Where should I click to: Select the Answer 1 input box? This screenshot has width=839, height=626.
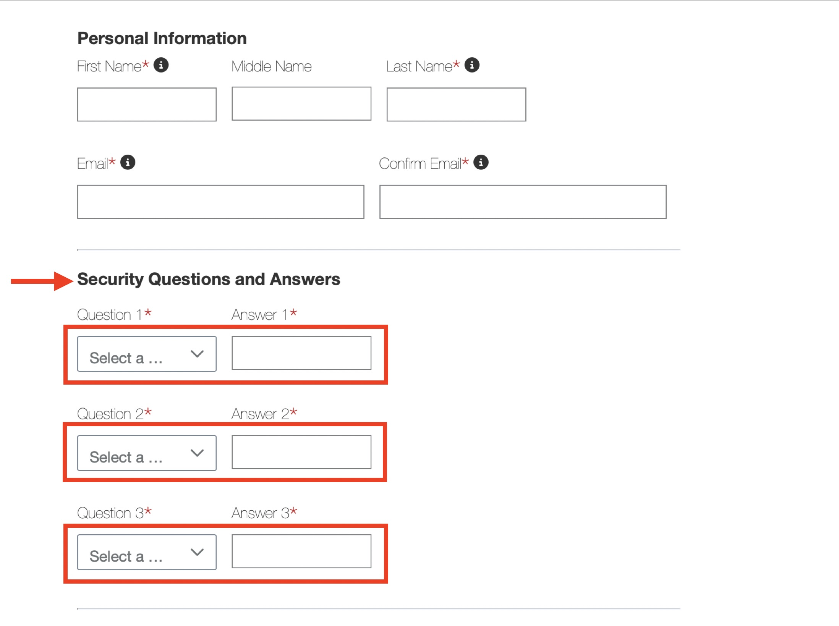pos(301,353)
